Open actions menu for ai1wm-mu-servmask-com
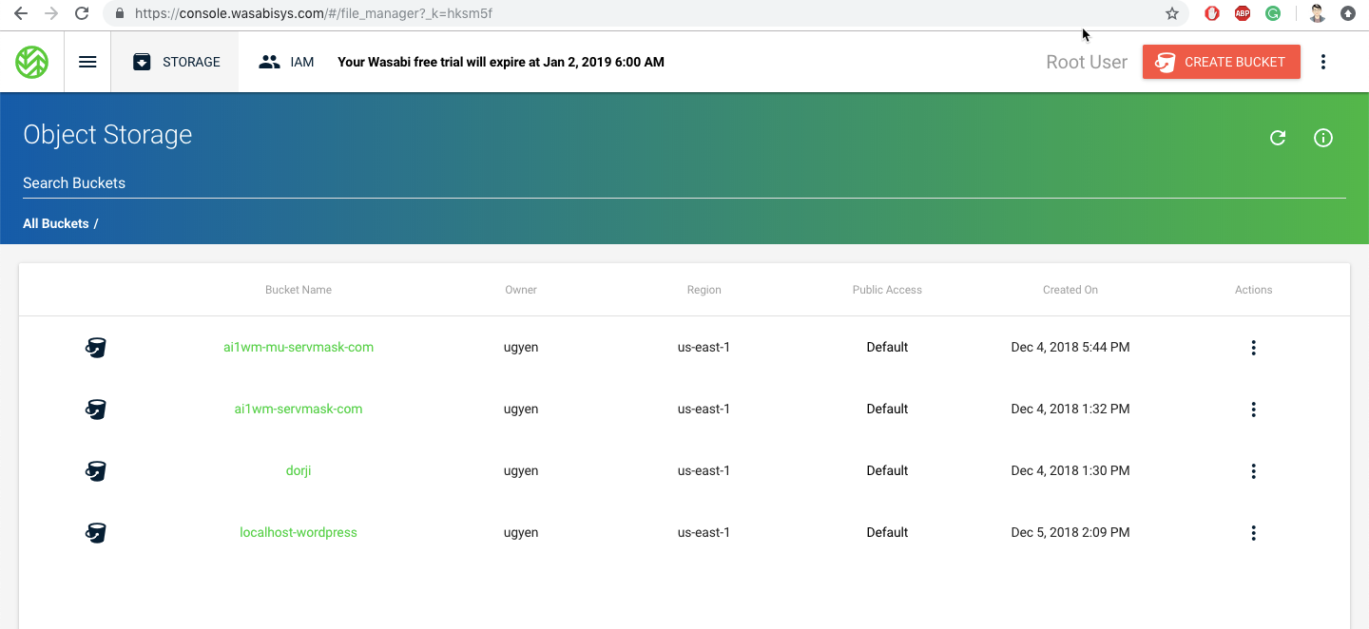The height and width of the screenshot is (629, 1369). coord(1253,348)
